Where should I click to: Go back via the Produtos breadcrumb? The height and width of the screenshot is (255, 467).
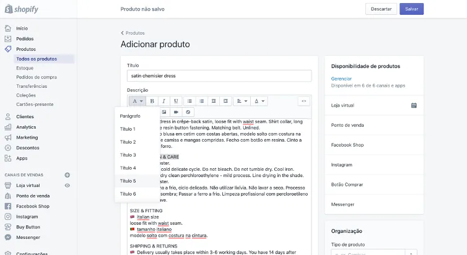133,33
